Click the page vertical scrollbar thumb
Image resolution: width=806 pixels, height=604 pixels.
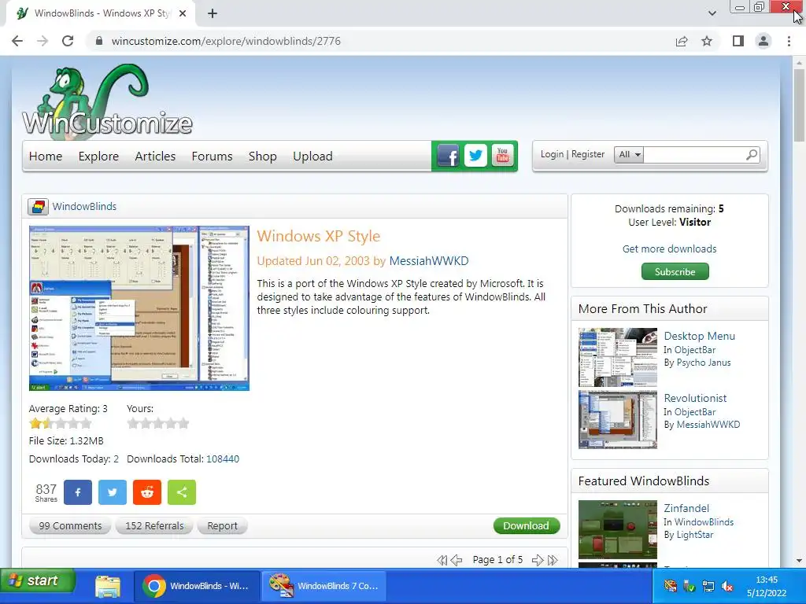pos(799,105)
